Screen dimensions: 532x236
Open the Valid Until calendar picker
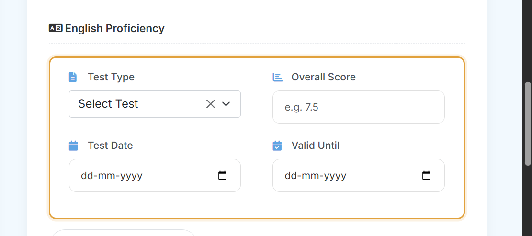click(x=426, y=176)
